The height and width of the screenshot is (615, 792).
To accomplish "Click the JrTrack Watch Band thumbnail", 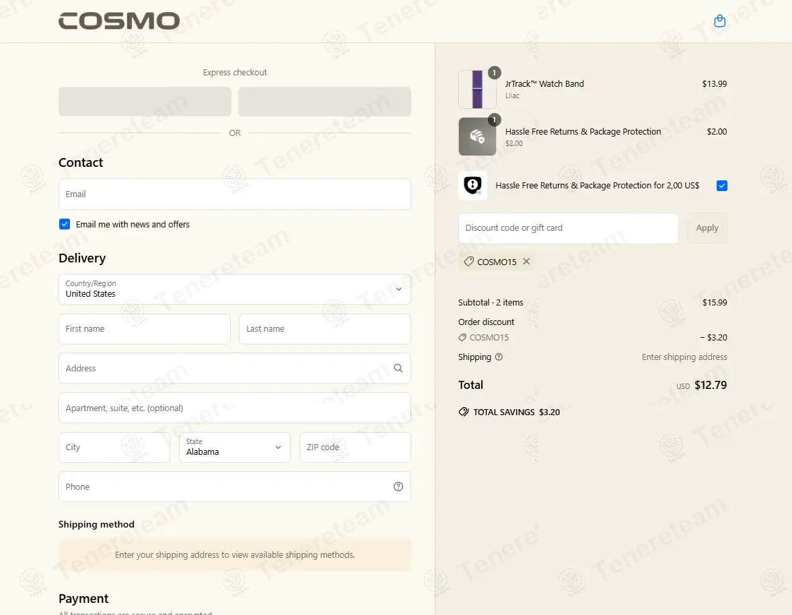I will [477, 89].
